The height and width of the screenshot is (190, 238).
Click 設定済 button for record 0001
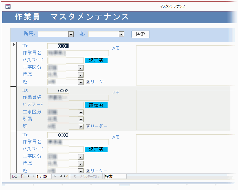click(96, 60)
